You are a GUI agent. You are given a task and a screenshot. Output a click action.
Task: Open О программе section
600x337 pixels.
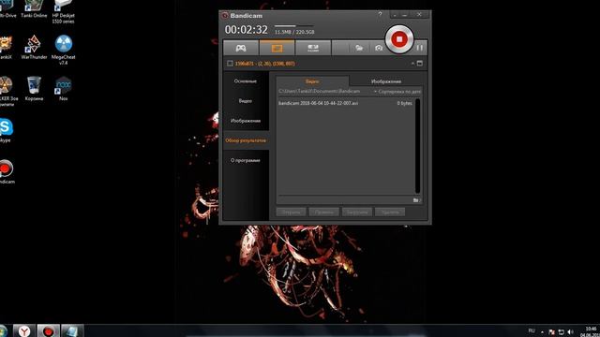246,160
